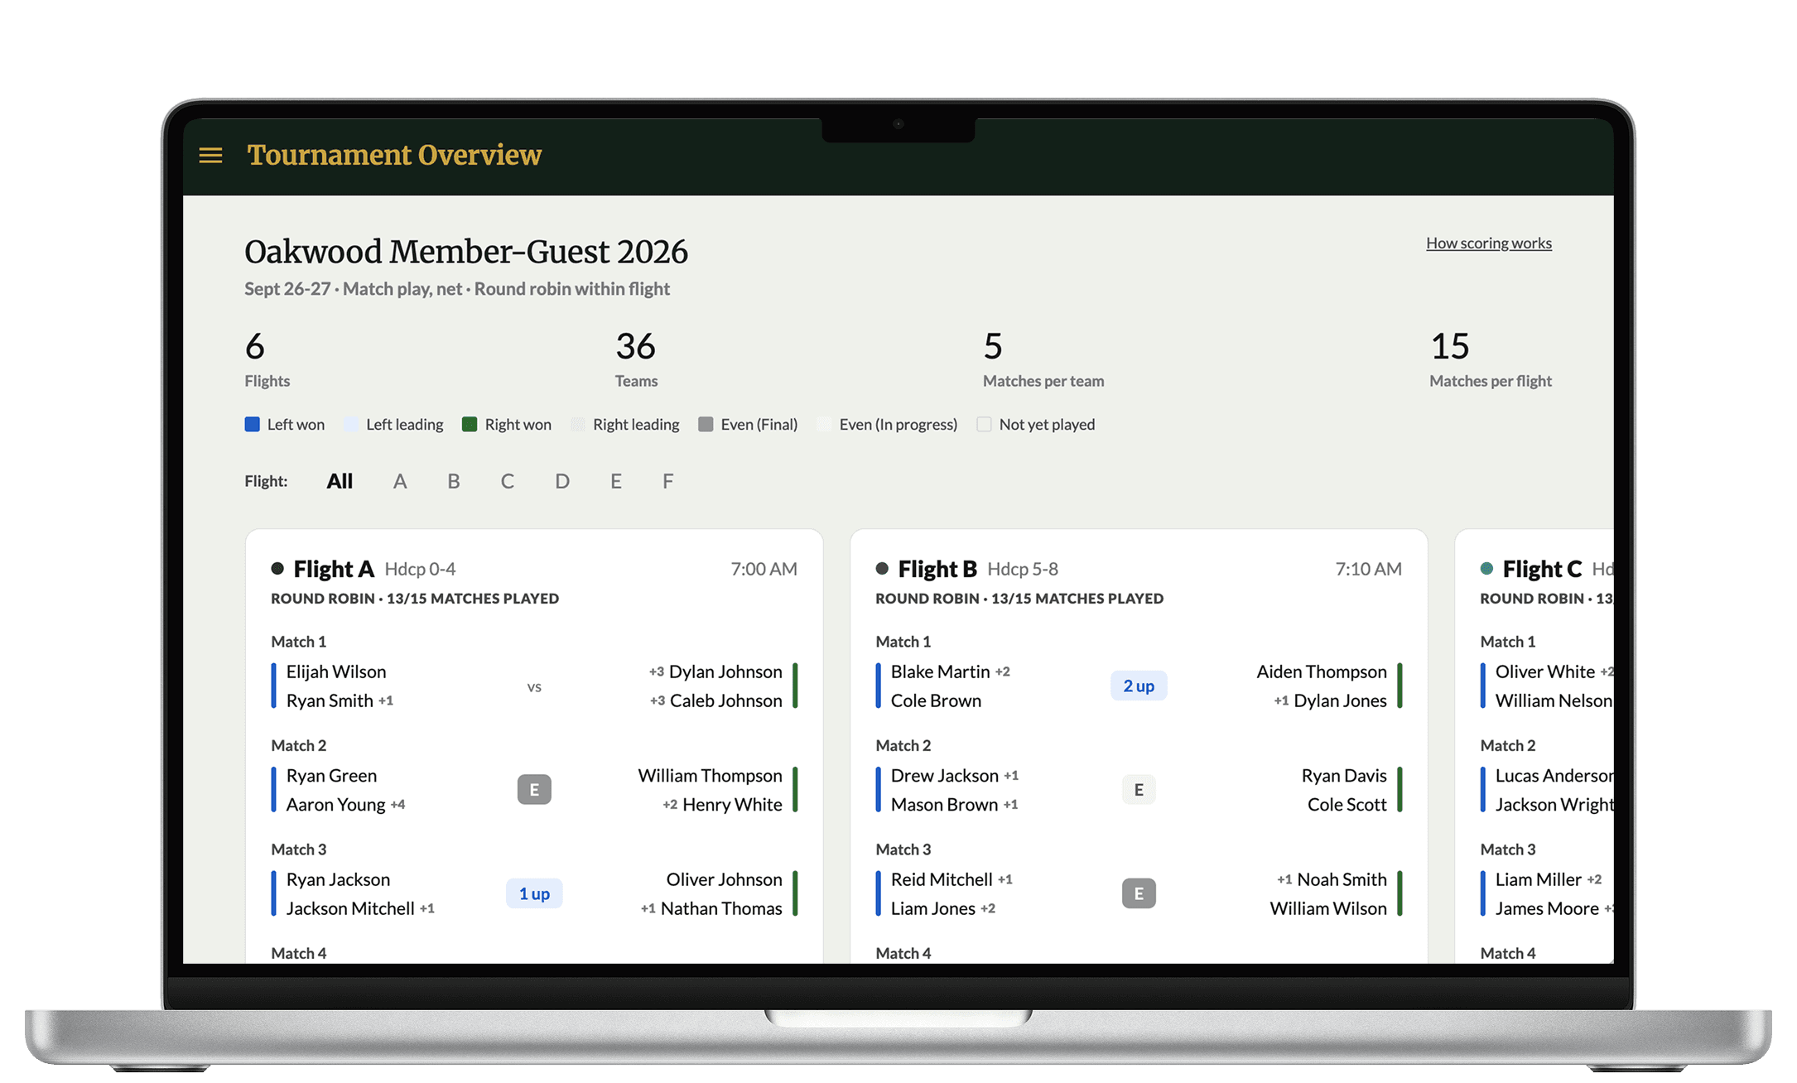Image resolution: width=1797 pixels, height=1083 pixels.
Task: Filter to Flight D tab
Action: (x=562, y=481)
